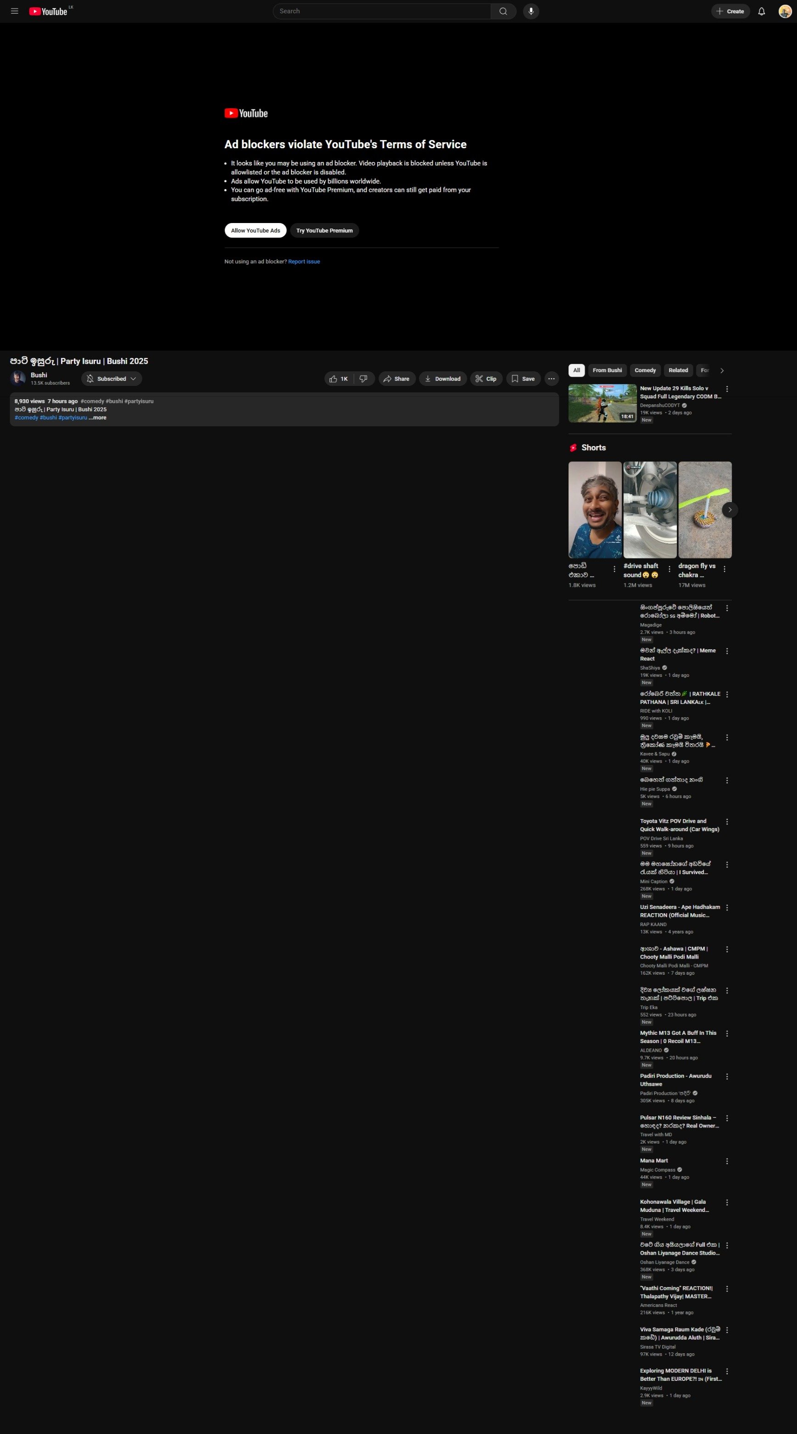Start a voice search with the microphone

pyautogui.click(x=530, y=11)
